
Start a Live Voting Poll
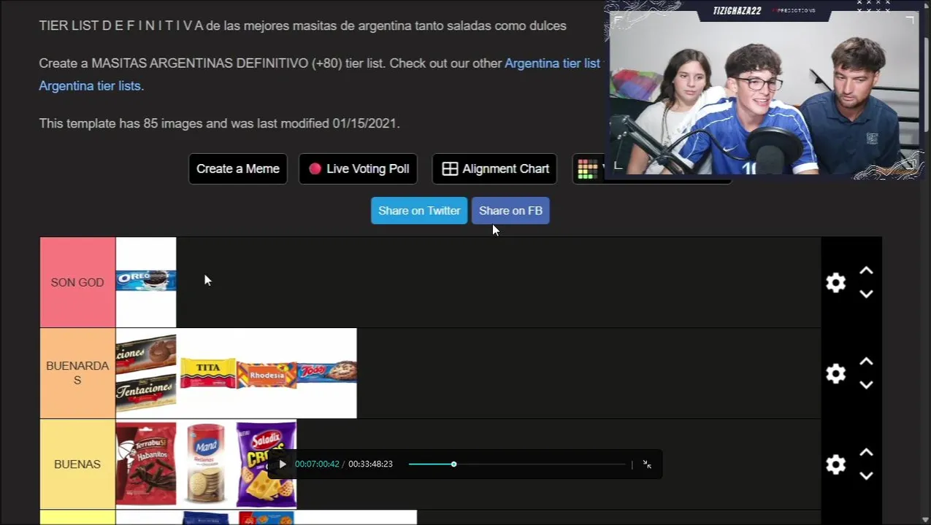pyautogui.click(x=358, y=168)
